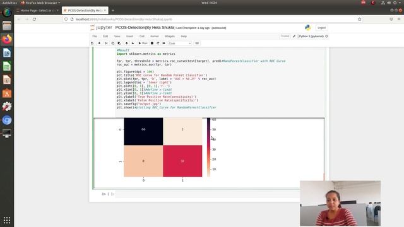Open LibreOffice Impress from the dock
This screenshot has height=227, width=404.
pyautogui.click(x=7, y=79)
